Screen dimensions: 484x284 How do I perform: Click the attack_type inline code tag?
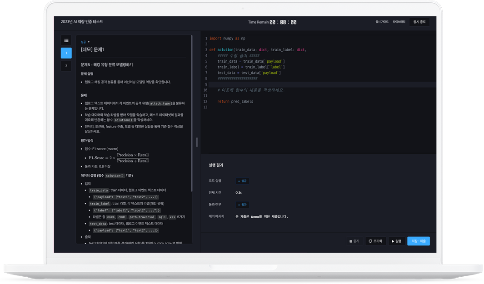click(160, 103)
